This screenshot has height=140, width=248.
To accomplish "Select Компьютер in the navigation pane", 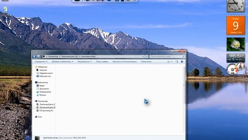I will [x=43, y=101].
